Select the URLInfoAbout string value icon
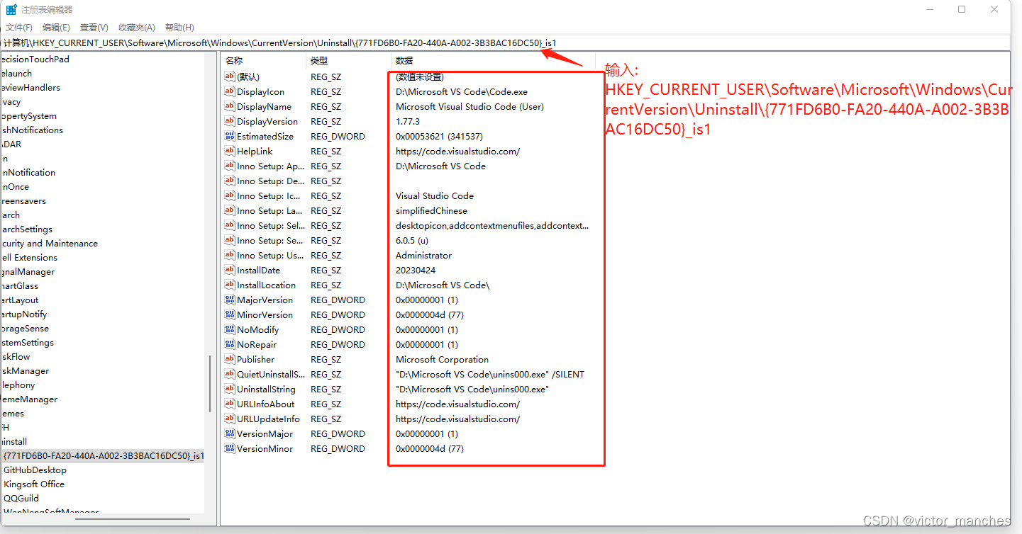 pyautogui.click(x=230, y=404)
